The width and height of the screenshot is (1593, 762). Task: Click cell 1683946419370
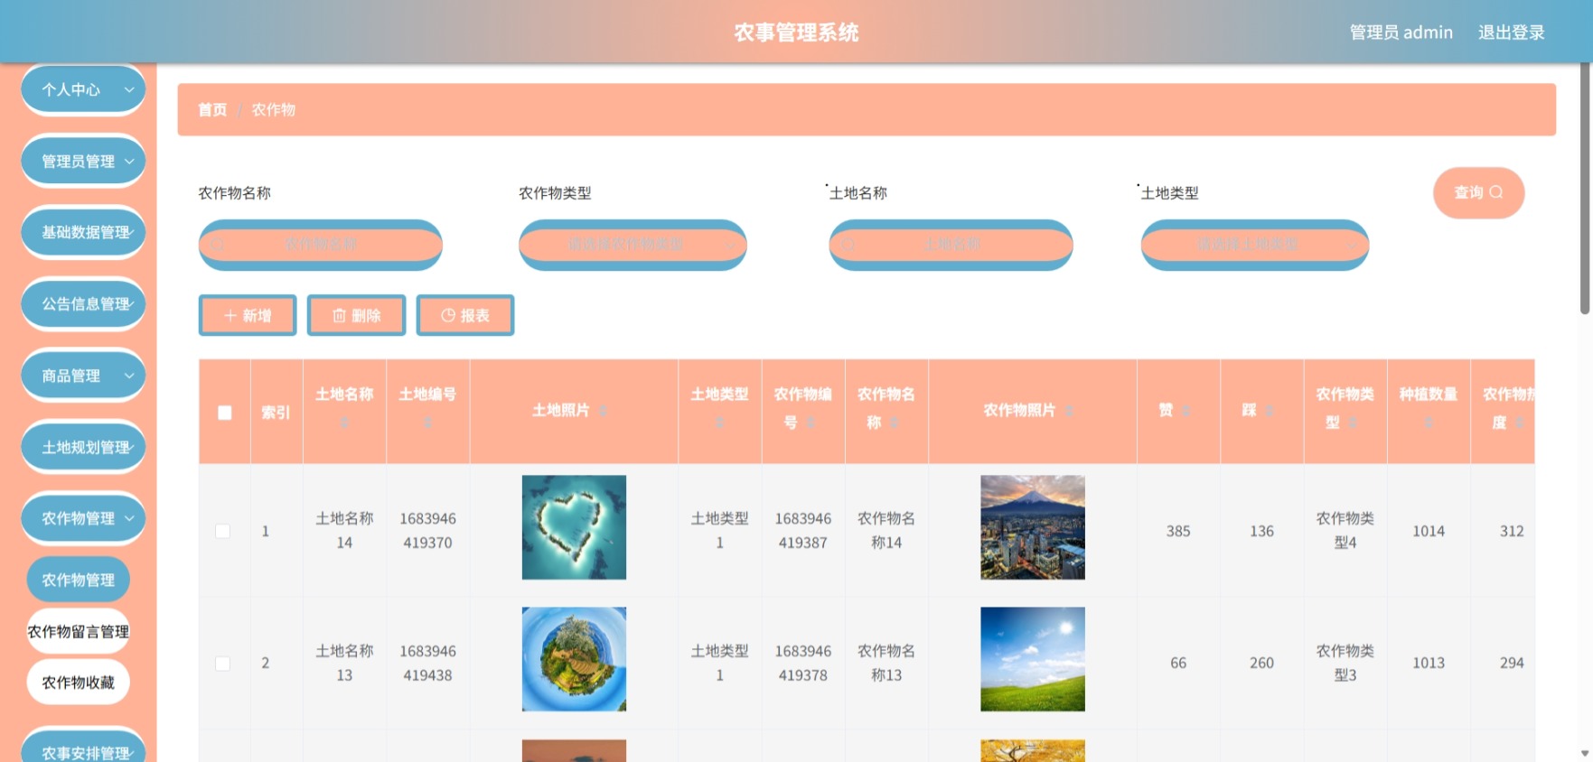tap(427, 531)
